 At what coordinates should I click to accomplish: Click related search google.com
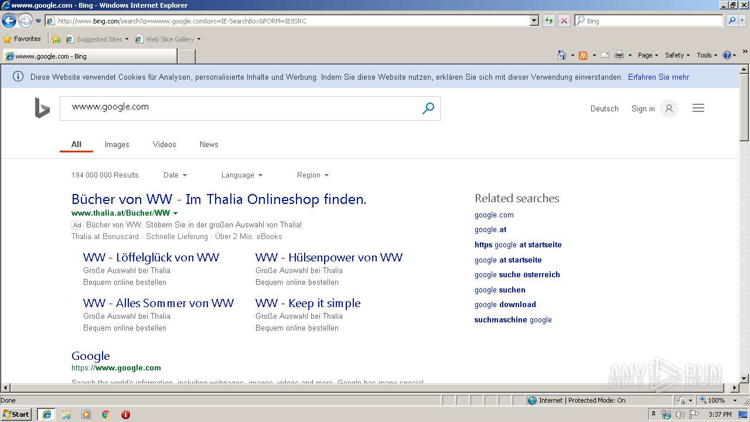coord(494,215)
